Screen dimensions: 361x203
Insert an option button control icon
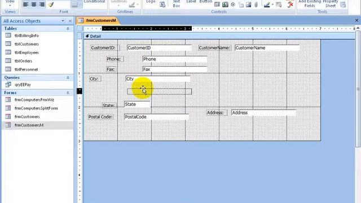click(x=233, y=5)
